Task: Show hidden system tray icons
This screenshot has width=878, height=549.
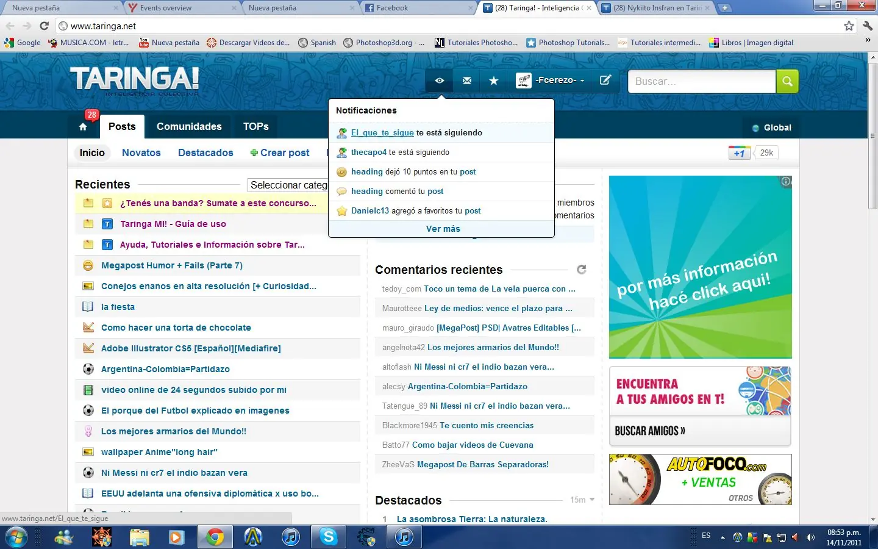Action: 723,537
